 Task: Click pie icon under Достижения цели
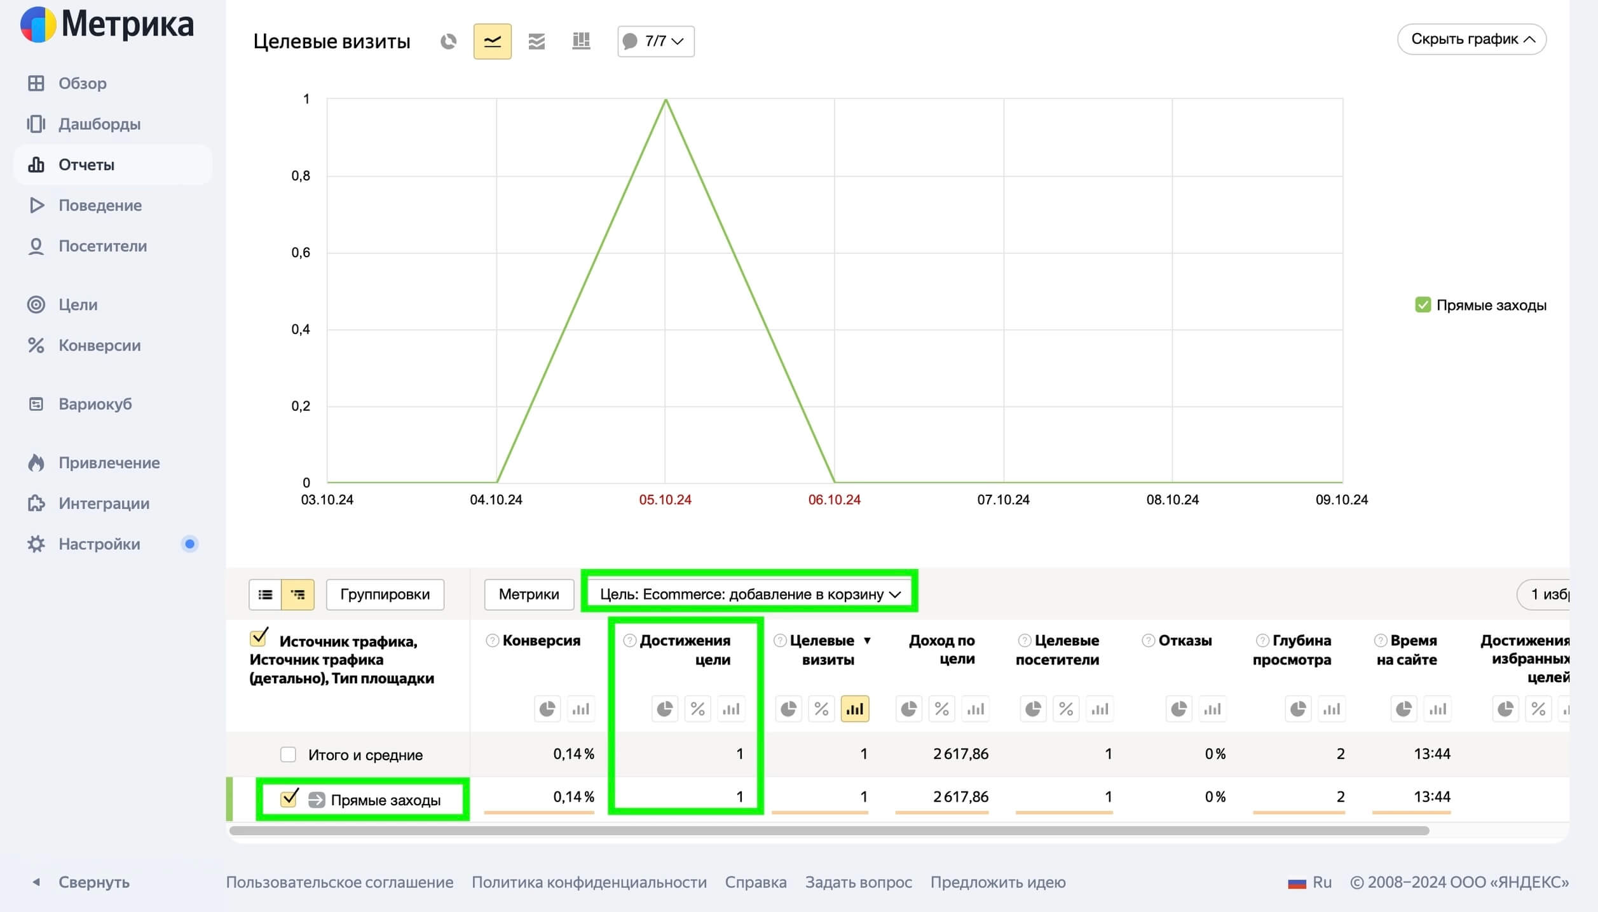[665, 709]
